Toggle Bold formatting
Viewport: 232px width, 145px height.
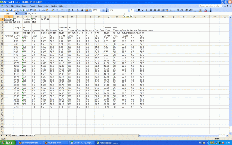click(x=139, y=10)
